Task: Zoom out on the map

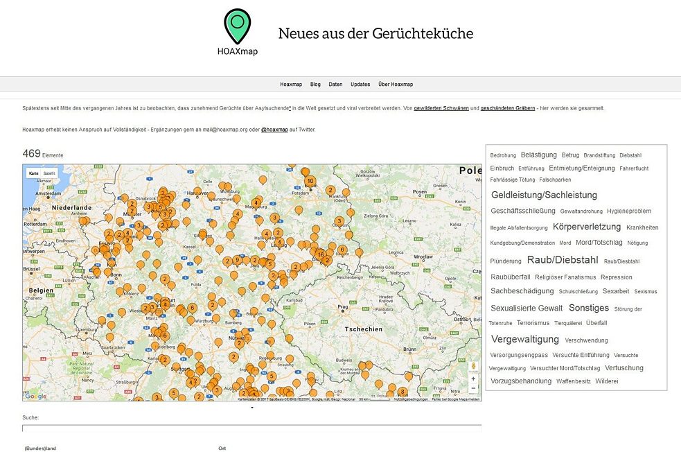Action: (x=473, y=389)
